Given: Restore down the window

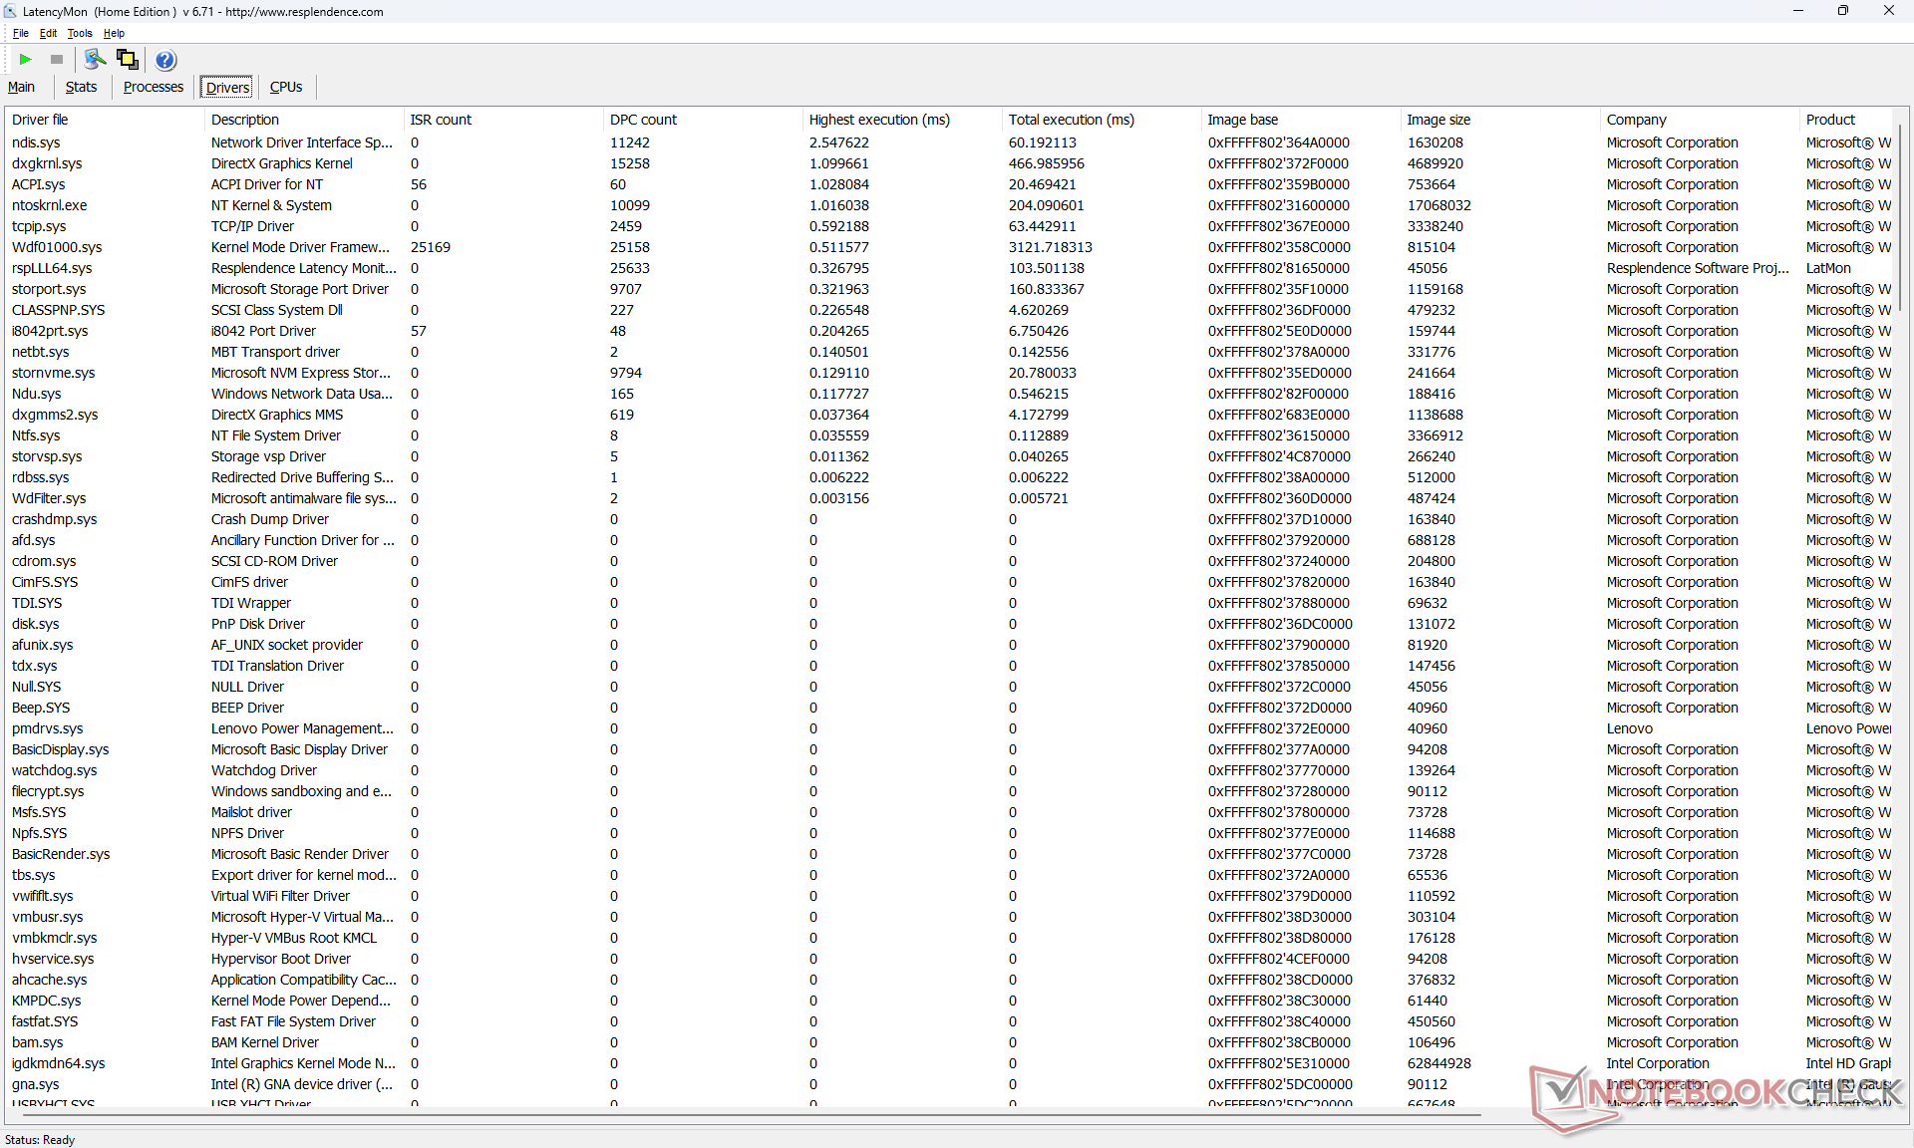Looking at the screenshot, I should coord(1842,11).
